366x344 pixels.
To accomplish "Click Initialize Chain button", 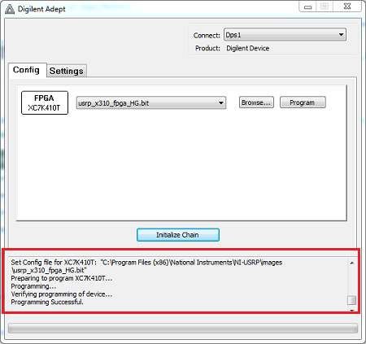I will [178, 235].
